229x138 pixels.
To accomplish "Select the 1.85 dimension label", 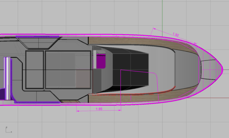I will click(x=99, y=109).
